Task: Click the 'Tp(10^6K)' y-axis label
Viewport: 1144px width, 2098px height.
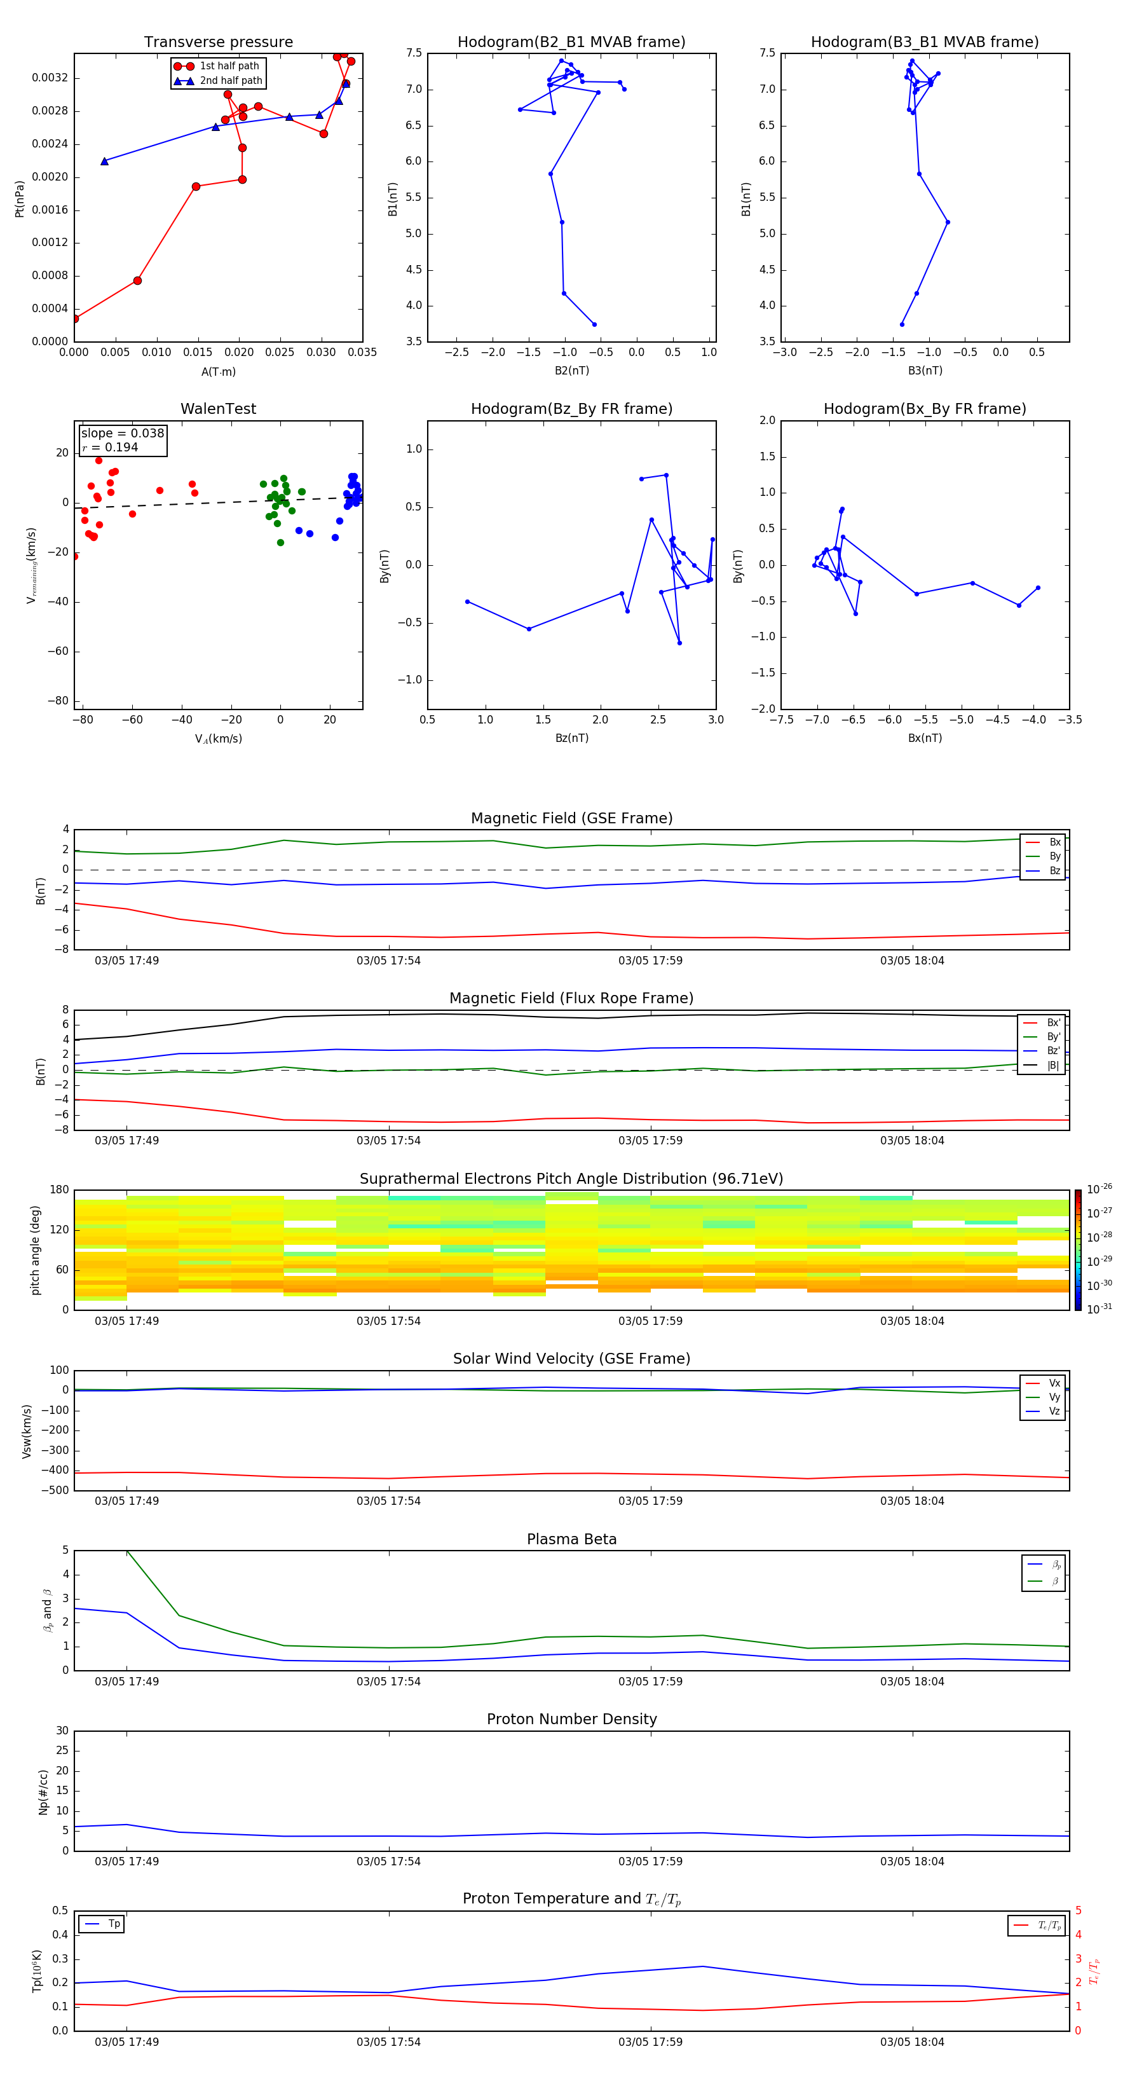Action: (37, 1971)
